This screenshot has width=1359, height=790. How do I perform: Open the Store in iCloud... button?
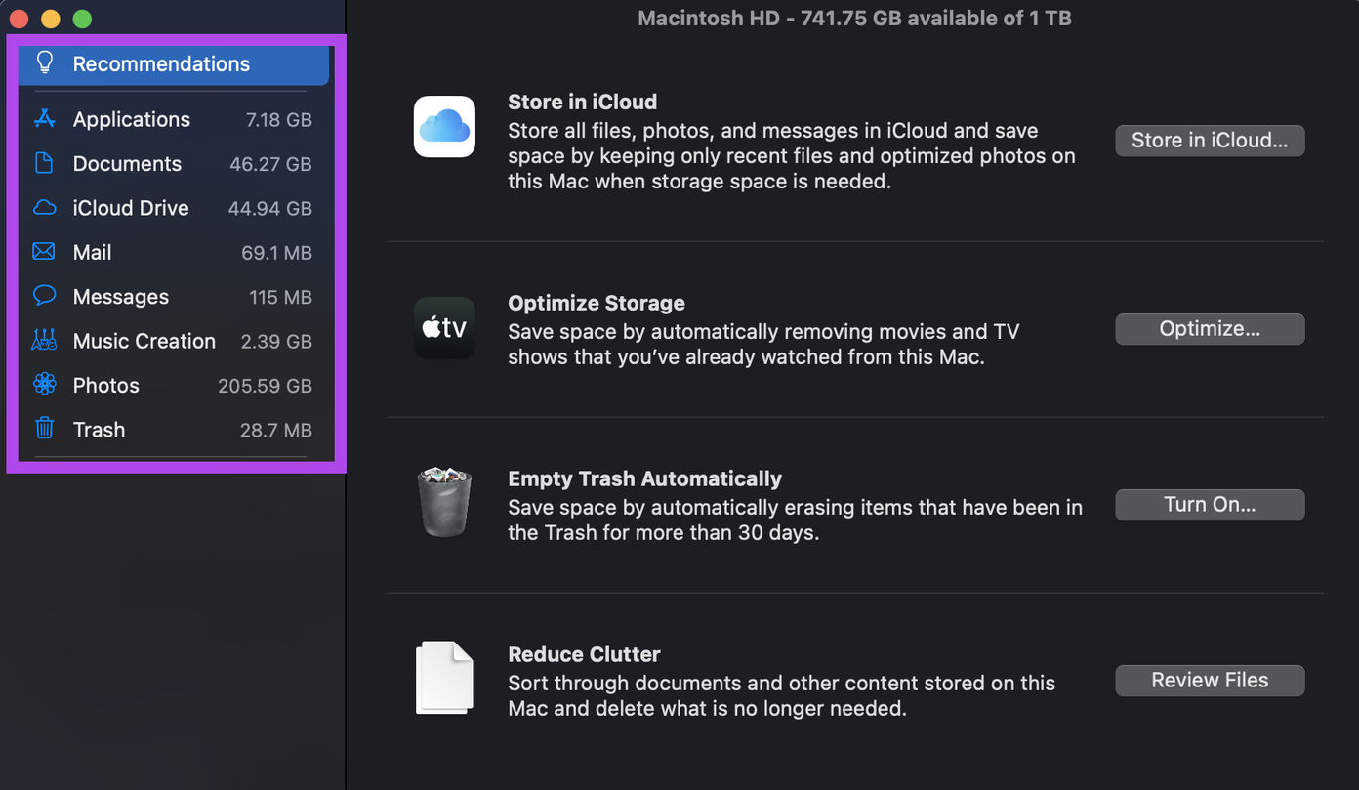coord(1210,141)
